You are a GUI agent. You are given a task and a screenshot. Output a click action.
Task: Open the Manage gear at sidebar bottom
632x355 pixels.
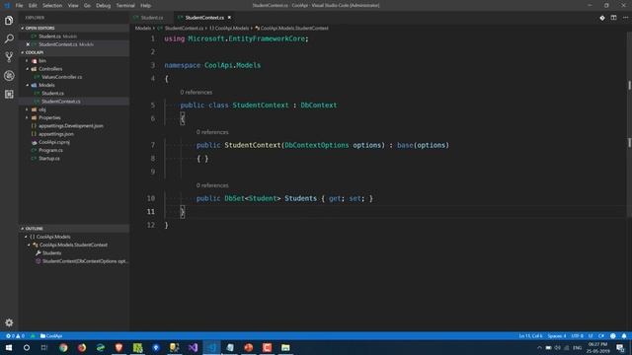coord(9,322)
